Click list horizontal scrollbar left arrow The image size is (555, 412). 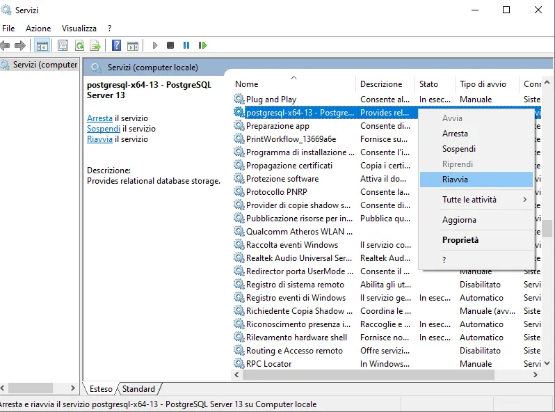pos(236,374)
